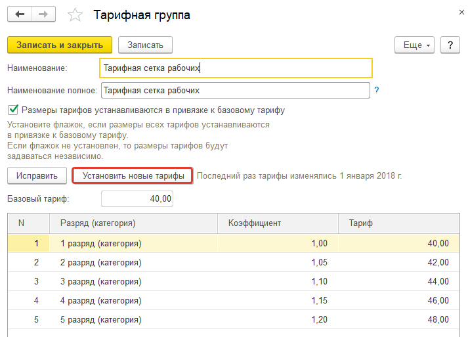Click the forward navigation arrow

[x=43, y=14]
